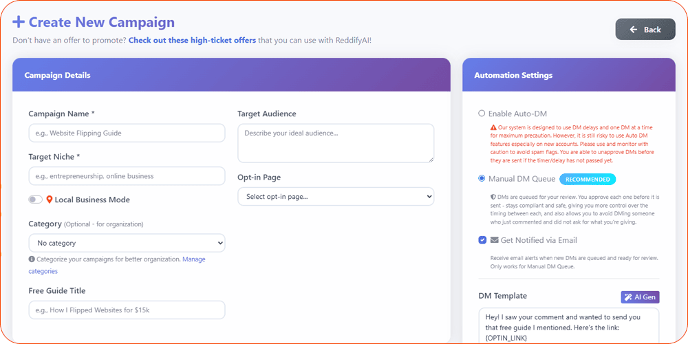Select the Manual DM Queue radio option
Viewport: 688px width, 344px height.
point(482,179)
